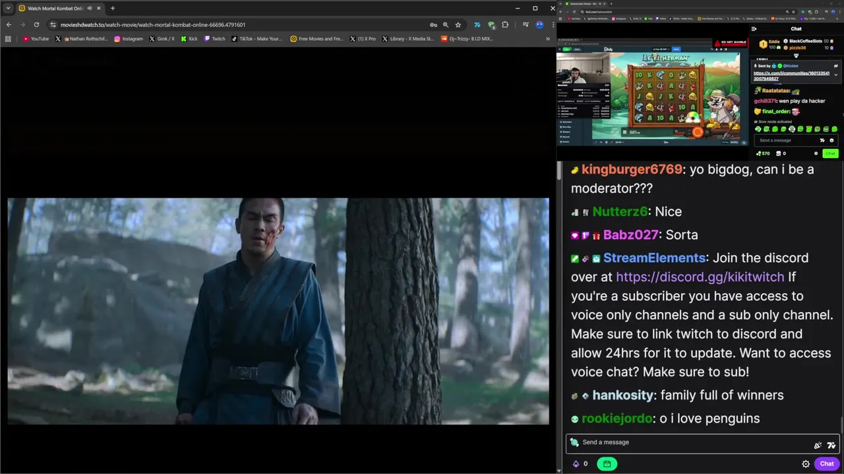This screenshot has height=474, width=844.
Task: Bookmark this page with the star
Action: pyautogui.click(x=458, y=25)
